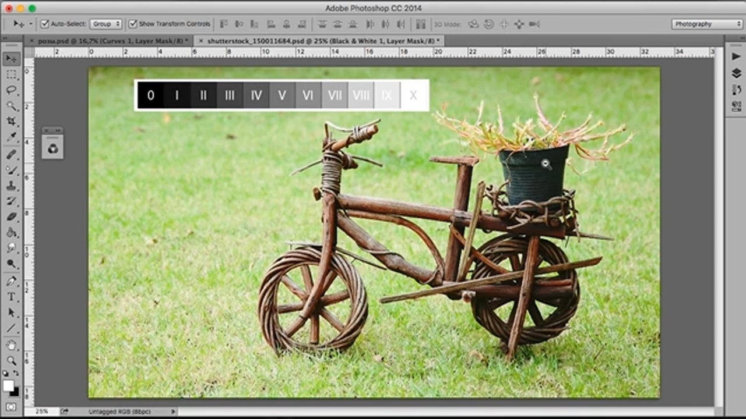Select the Blur tool
The height and width of the screenshot is (419, 746).
click(11, 248)
